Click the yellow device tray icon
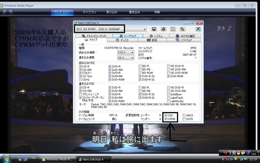The height and width of the screenshot is (163, 260). point(236,158)
